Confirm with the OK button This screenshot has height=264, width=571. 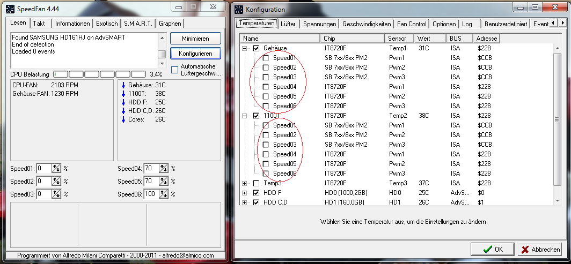pos(492,250)
